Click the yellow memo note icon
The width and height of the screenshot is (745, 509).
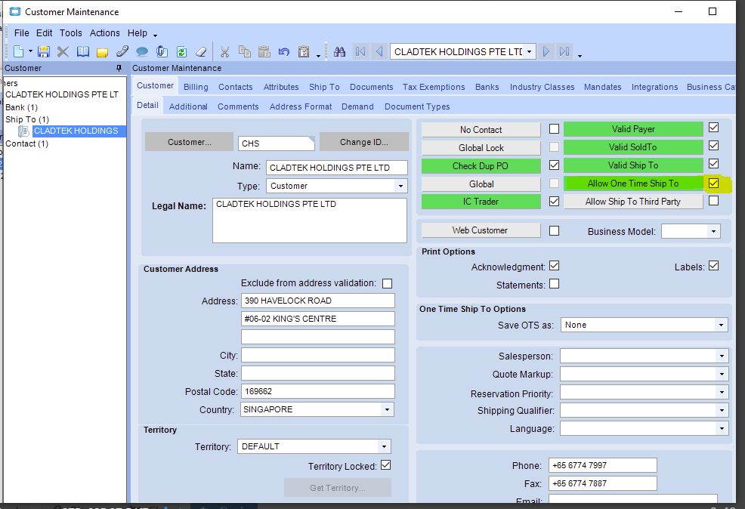pyautogui.click(x=102, y=52)
